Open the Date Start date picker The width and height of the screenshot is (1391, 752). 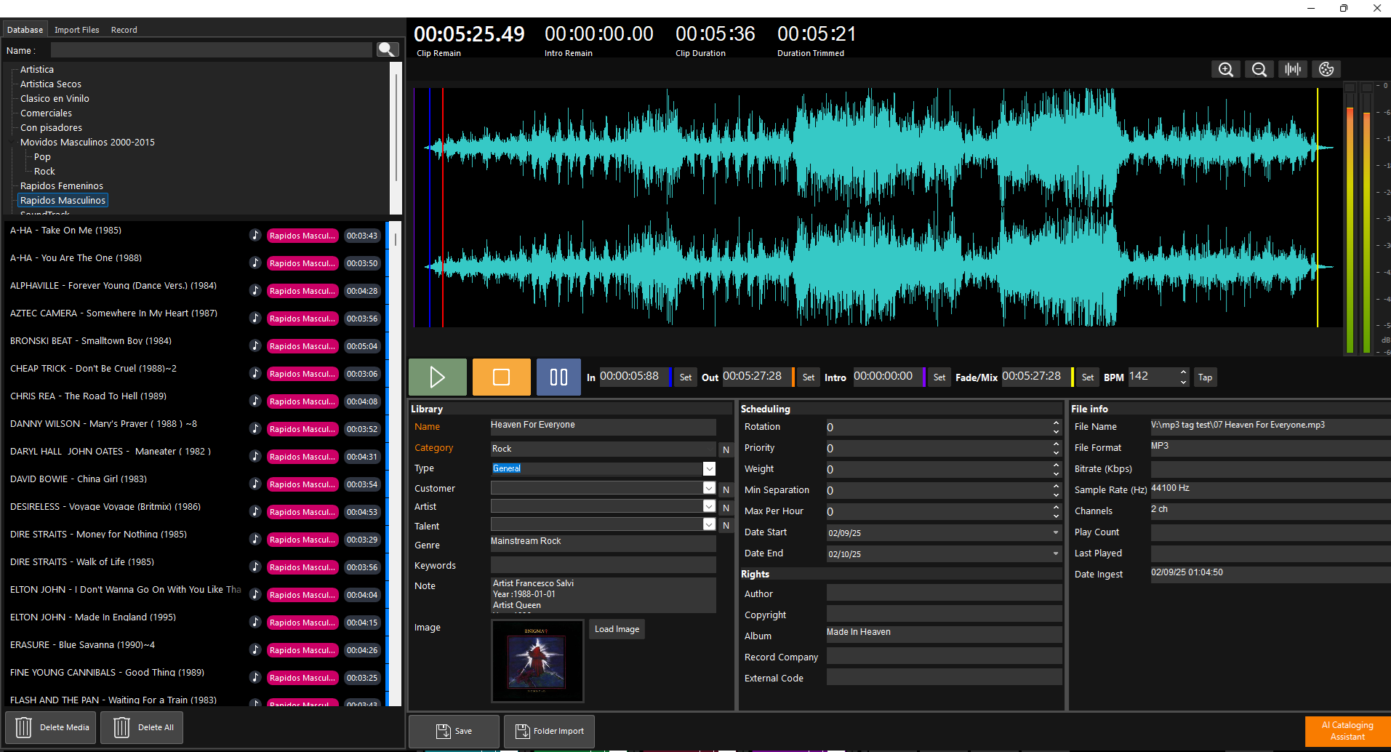(1055, 533)
